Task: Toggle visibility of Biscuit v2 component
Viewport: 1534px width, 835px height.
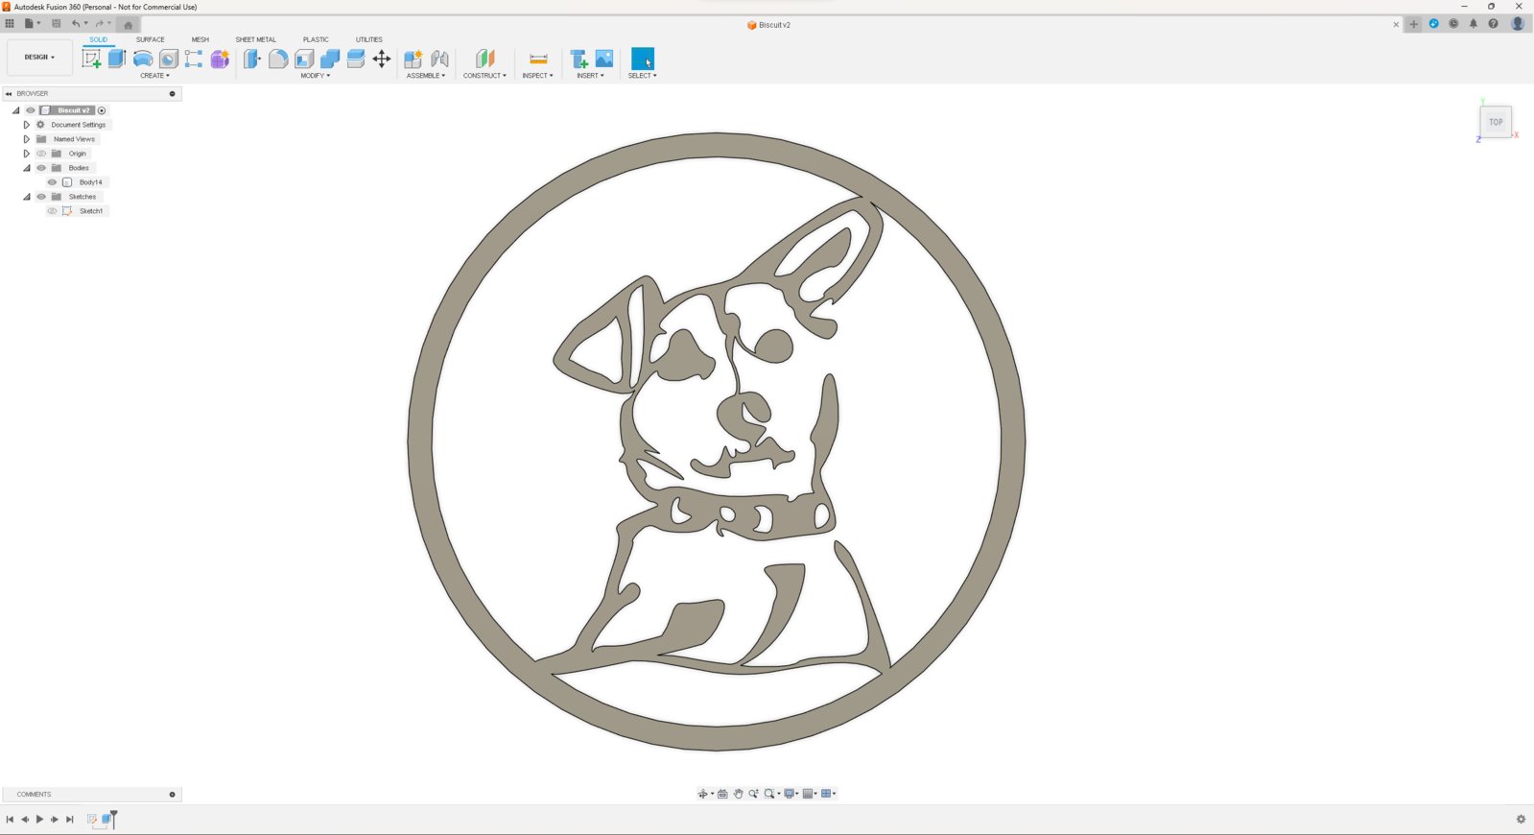Action: [x=31, y=110]
